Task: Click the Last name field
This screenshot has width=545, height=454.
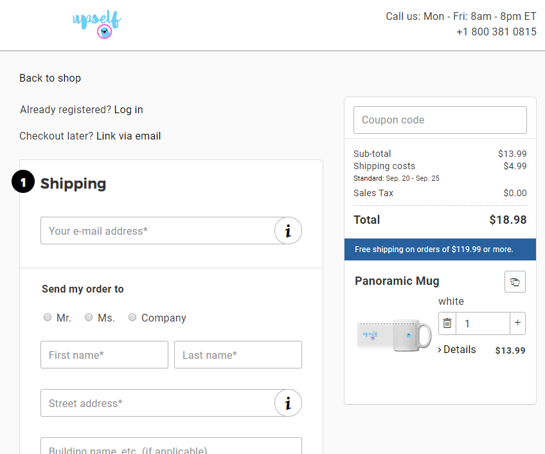Action: 238,355
